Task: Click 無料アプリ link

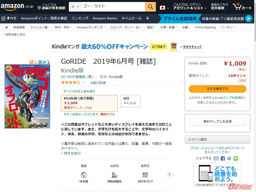Action: point(108,114)
